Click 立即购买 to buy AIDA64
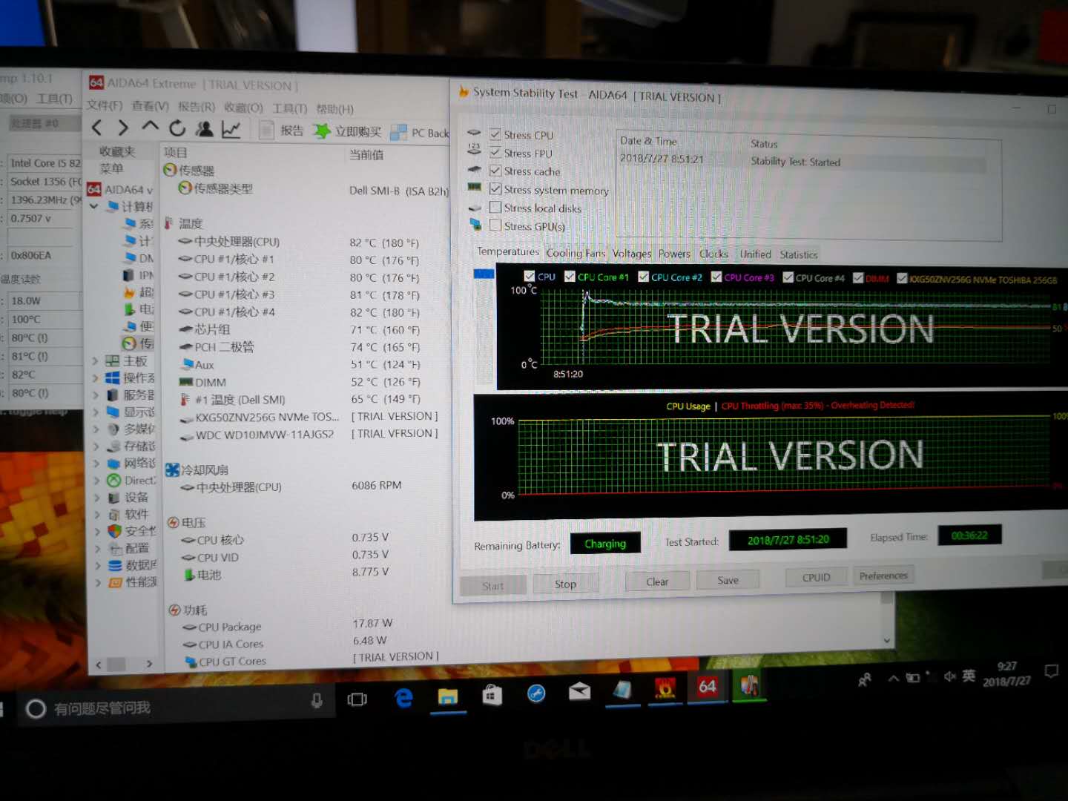The height and width of the screenshot is (801, 1068). pyautogui.click(x=347, y=131)
